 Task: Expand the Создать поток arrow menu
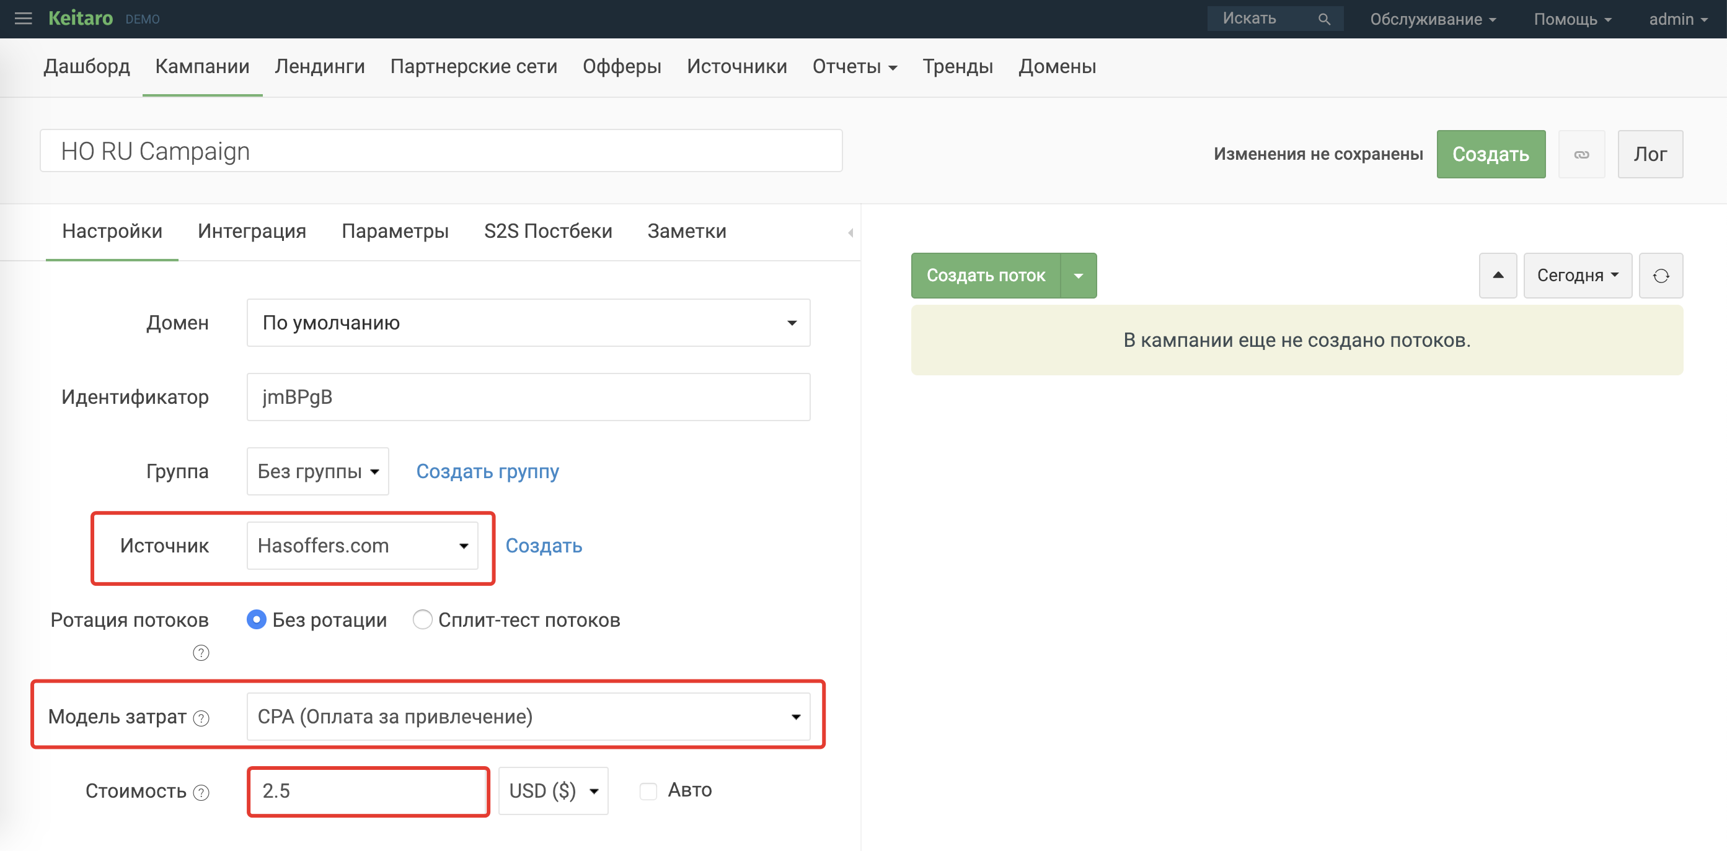click(x=1079, y=276)
